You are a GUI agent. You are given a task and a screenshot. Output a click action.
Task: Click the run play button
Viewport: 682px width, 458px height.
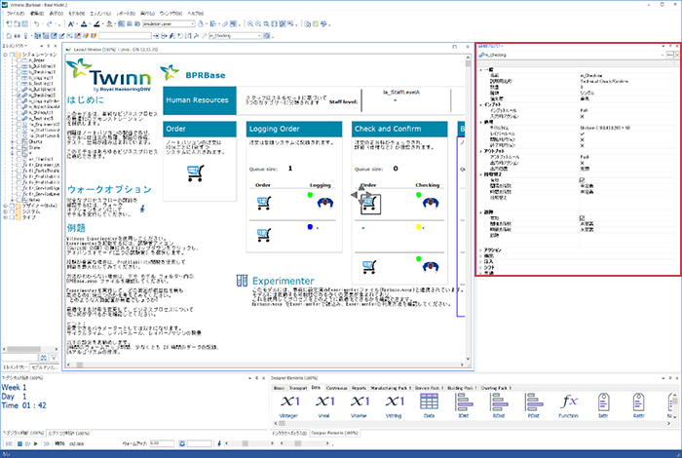point(36,443)
